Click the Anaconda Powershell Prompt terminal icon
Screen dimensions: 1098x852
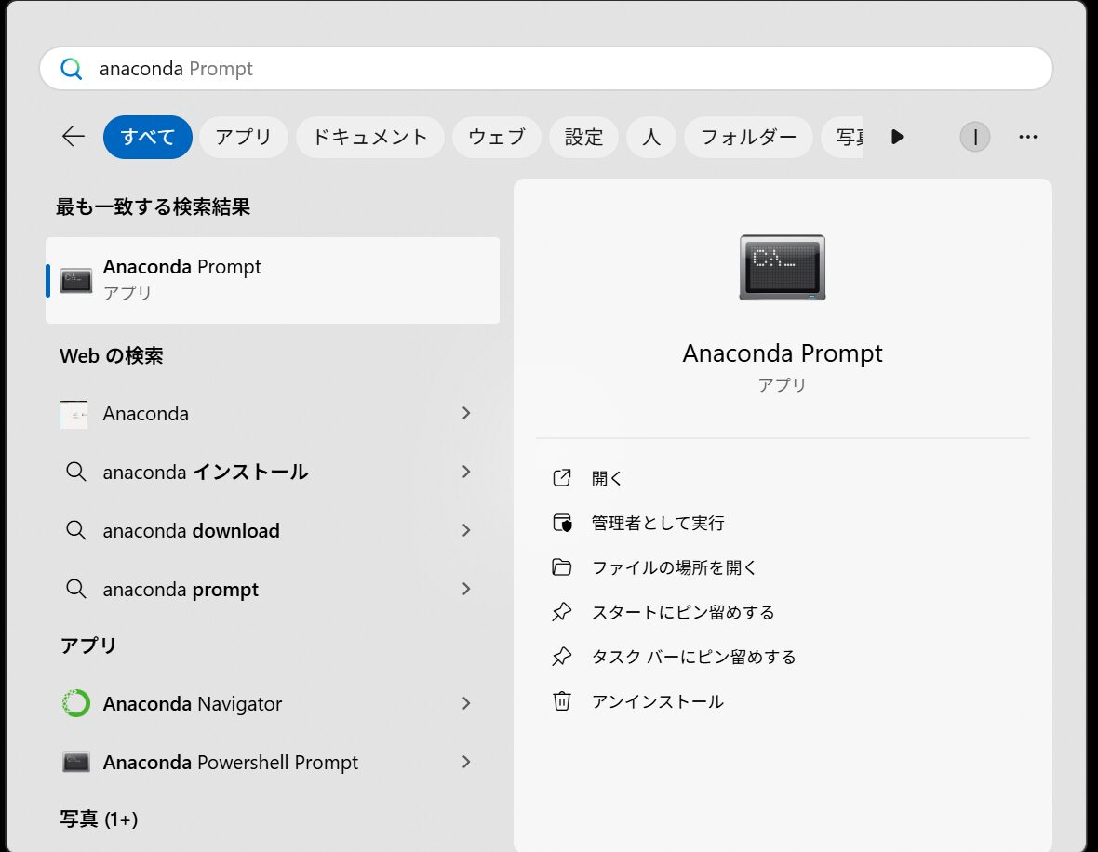coord(75,762)
